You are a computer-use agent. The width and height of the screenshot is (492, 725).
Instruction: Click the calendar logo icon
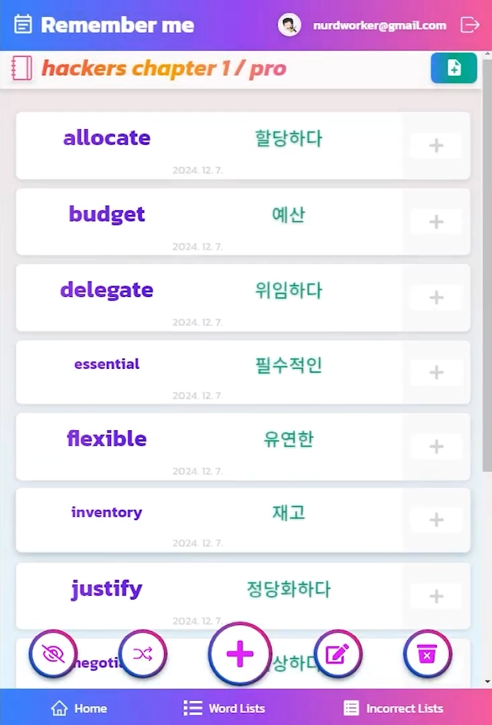[x=24, y=26]
